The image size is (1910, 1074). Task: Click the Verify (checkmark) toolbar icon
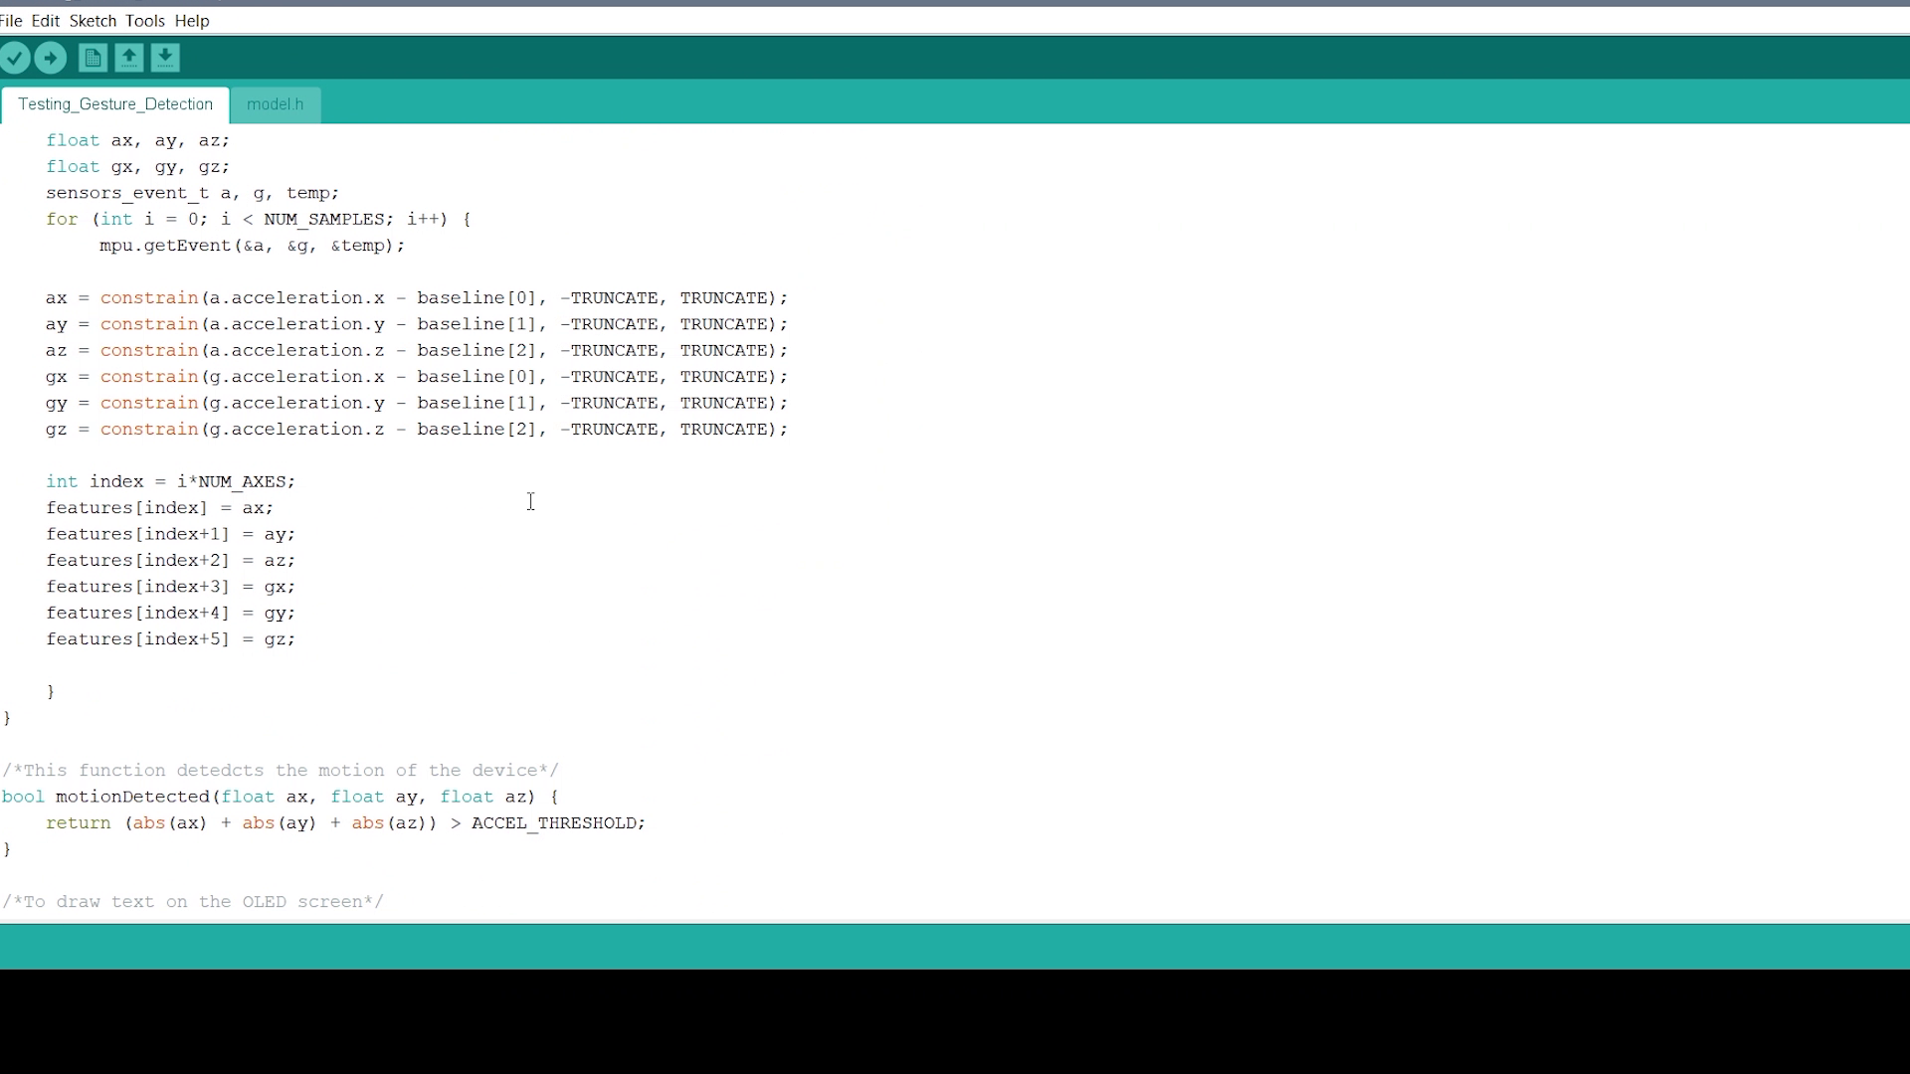(x=16, y=58)
